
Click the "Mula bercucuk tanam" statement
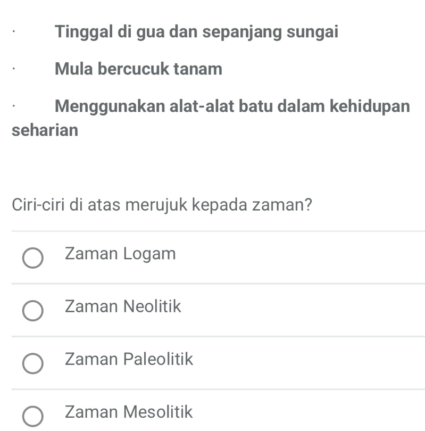coord(138,69)
